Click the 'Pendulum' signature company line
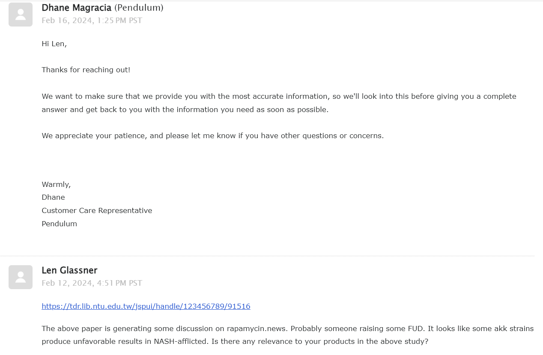Viewport: 543px width, 355px height. (59, 224)
